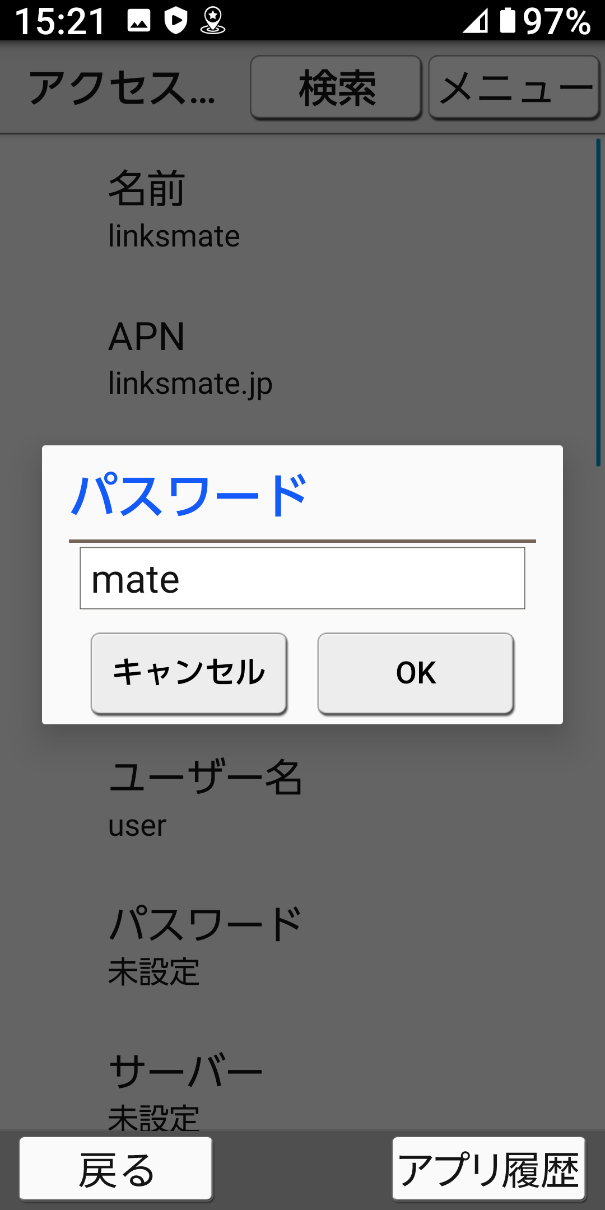Click the パスワード dialog title
605x1210 pixels.
[x=189, y=495]
